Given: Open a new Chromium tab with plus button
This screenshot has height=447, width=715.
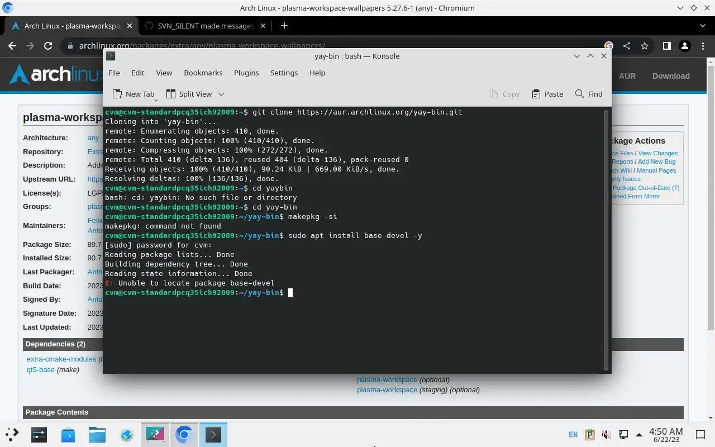Looking at the screenshot, I should click(x=284, y=26).
